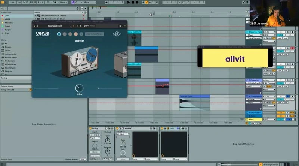Enable the Utility Bass Mono switch
This screenshot has height=166, width=299.
pyautogui.click(x=95, y=156)
